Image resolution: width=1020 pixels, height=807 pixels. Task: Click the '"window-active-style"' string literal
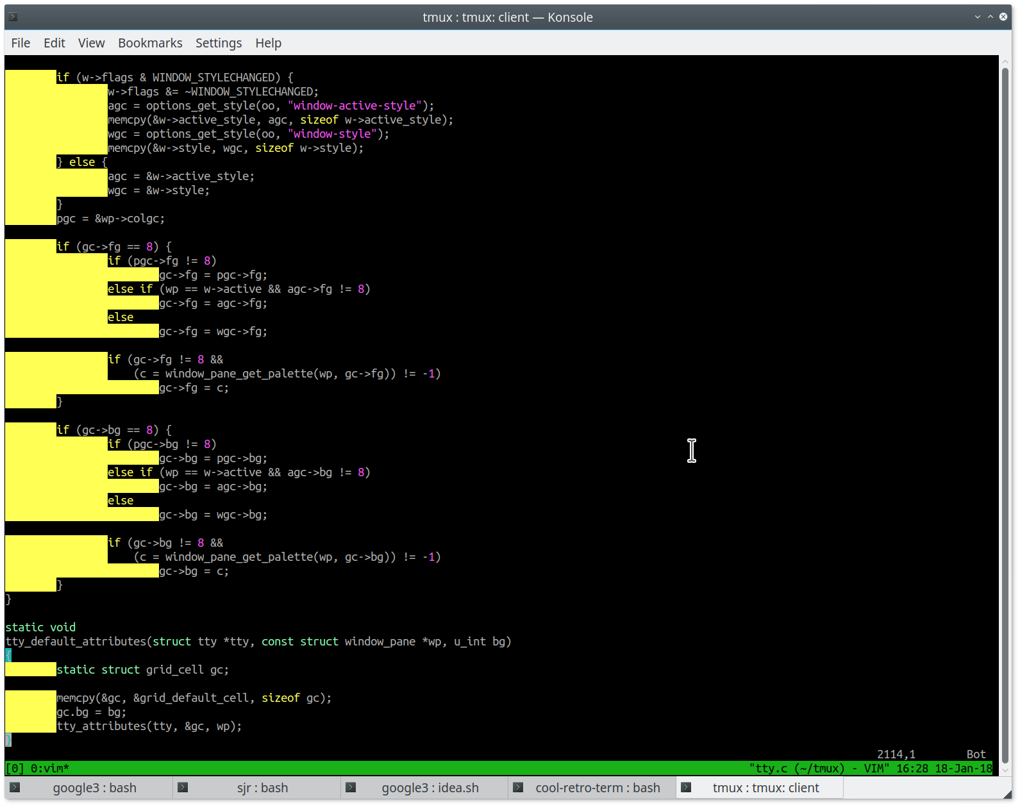tap(355, 106)
